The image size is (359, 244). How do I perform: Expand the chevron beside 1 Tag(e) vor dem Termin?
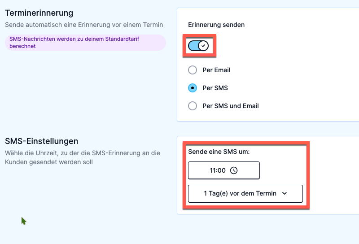click(285, 193)
